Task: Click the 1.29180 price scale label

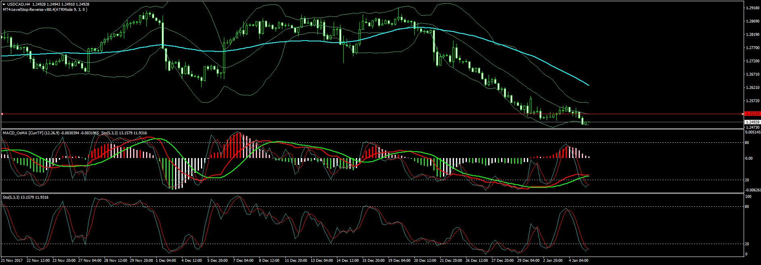Action: click(x=753, y=8)
